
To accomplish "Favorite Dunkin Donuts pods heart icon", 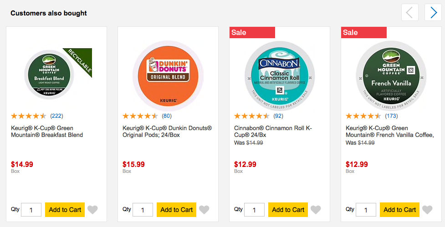I will [x=204, y=210].
